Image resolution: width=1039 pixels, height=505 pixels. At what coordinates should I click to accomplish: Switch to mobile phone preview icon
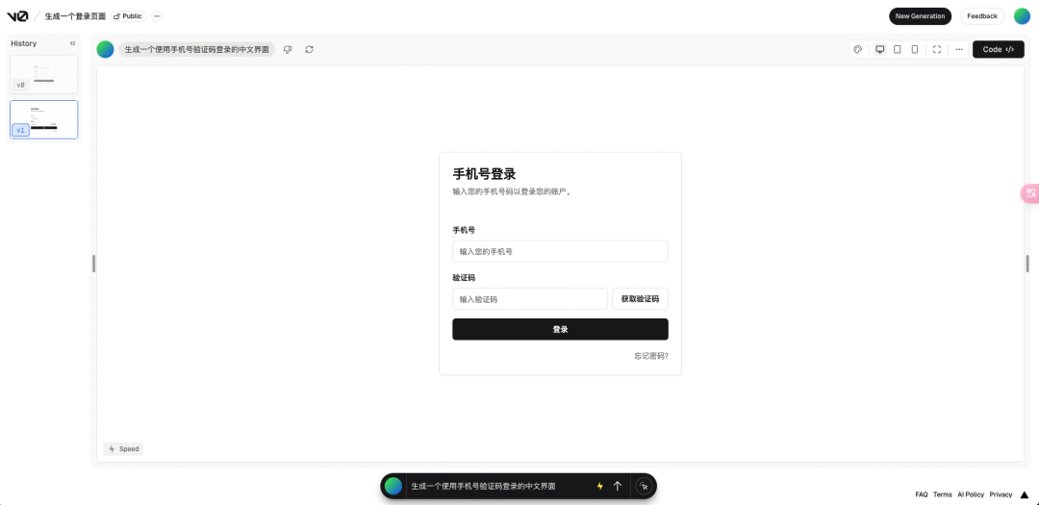coord(915,50)
